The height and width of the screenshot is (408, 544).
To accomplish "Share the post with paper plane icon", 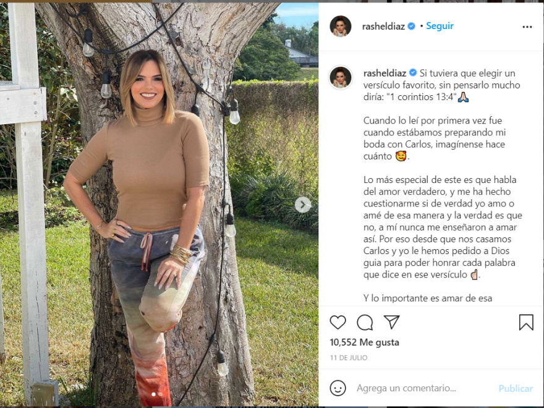I will click(392, 322).
